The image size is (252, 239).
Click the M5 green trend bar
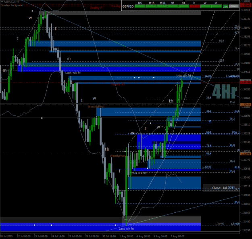pos(140,6)
